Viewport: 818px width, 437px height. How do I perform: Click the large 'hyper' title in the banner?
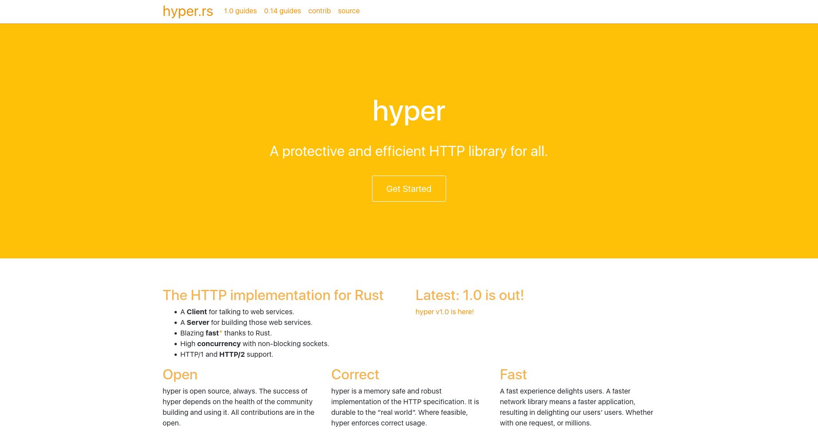click(408, 111)
